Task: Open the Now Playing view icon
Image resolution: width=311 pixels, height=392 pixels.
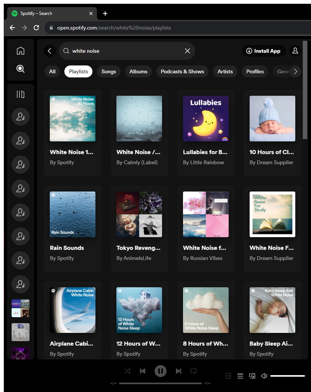Action: click(x=228, y=376)
